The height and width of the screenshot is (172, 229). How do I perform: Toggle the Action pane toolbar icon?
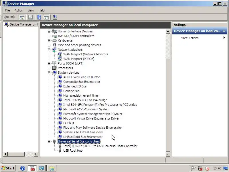click(46, 17)
